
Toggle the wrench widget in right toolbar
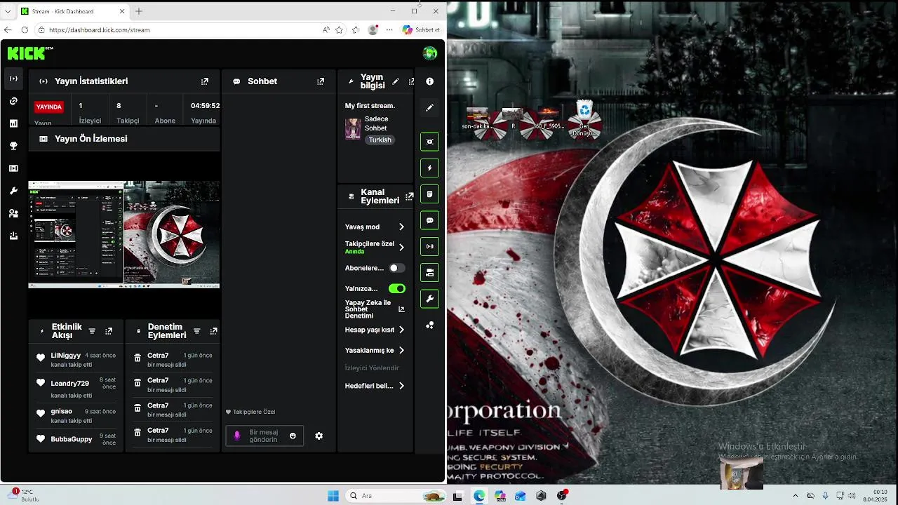point(429,299)
